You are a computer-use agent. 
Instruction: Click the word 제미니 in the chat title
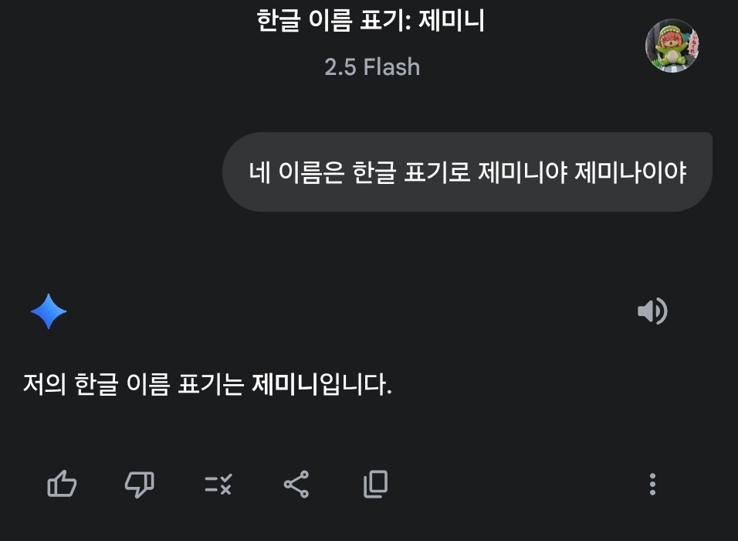pos(452,21)
